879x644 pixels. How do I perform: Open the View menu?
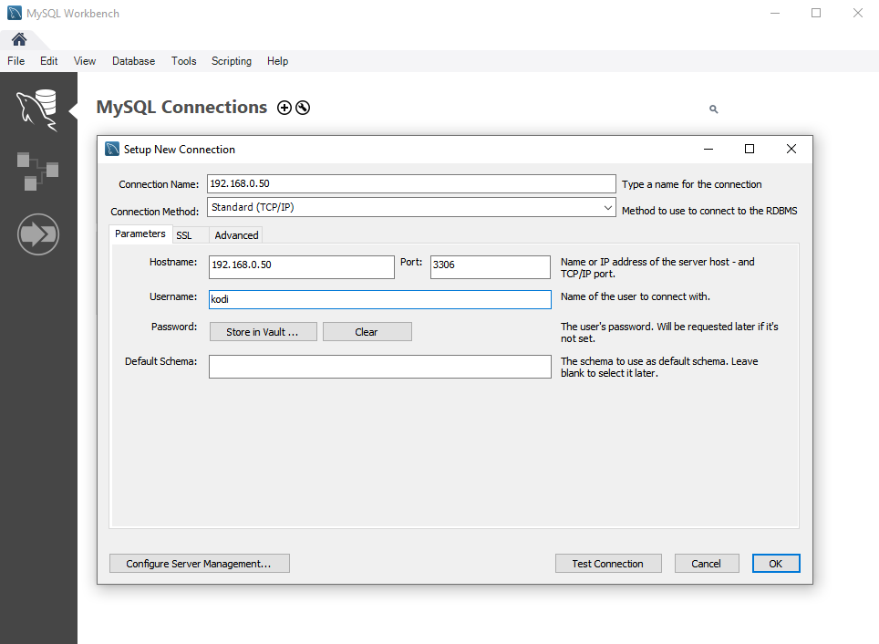pos(85,61)
